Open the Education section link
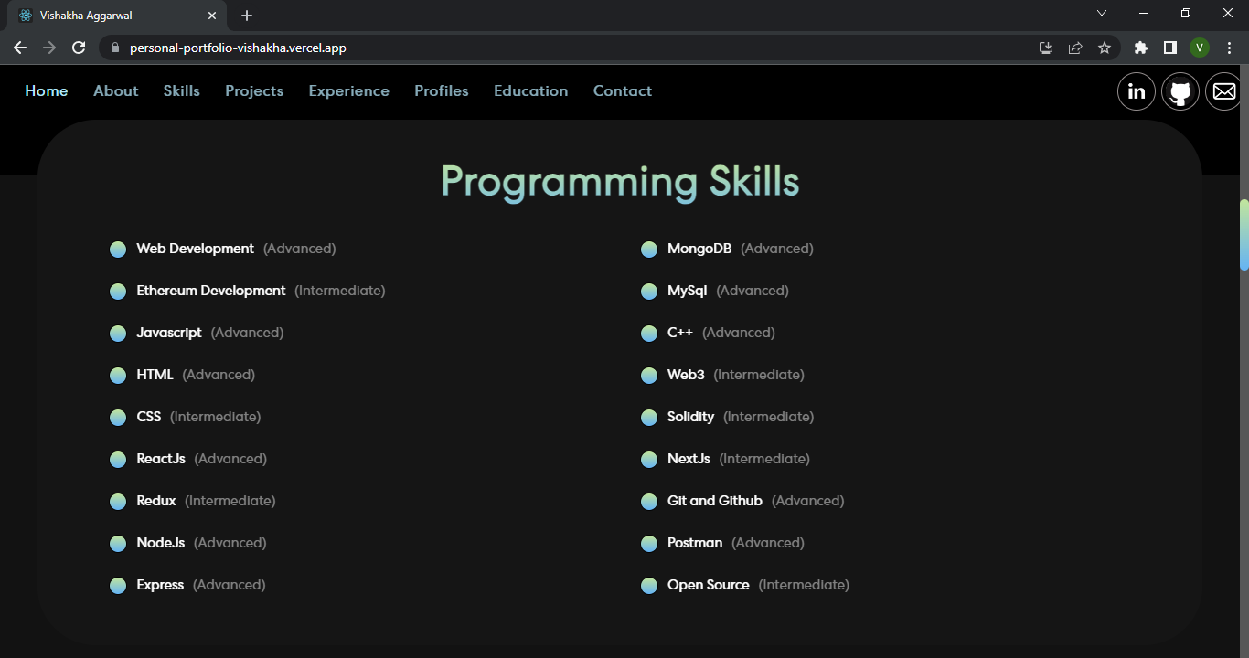 [530, 90]
